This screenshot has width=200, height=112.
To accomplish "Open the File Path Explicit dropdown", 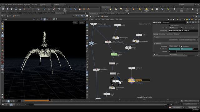I will [x=174, y=28].
